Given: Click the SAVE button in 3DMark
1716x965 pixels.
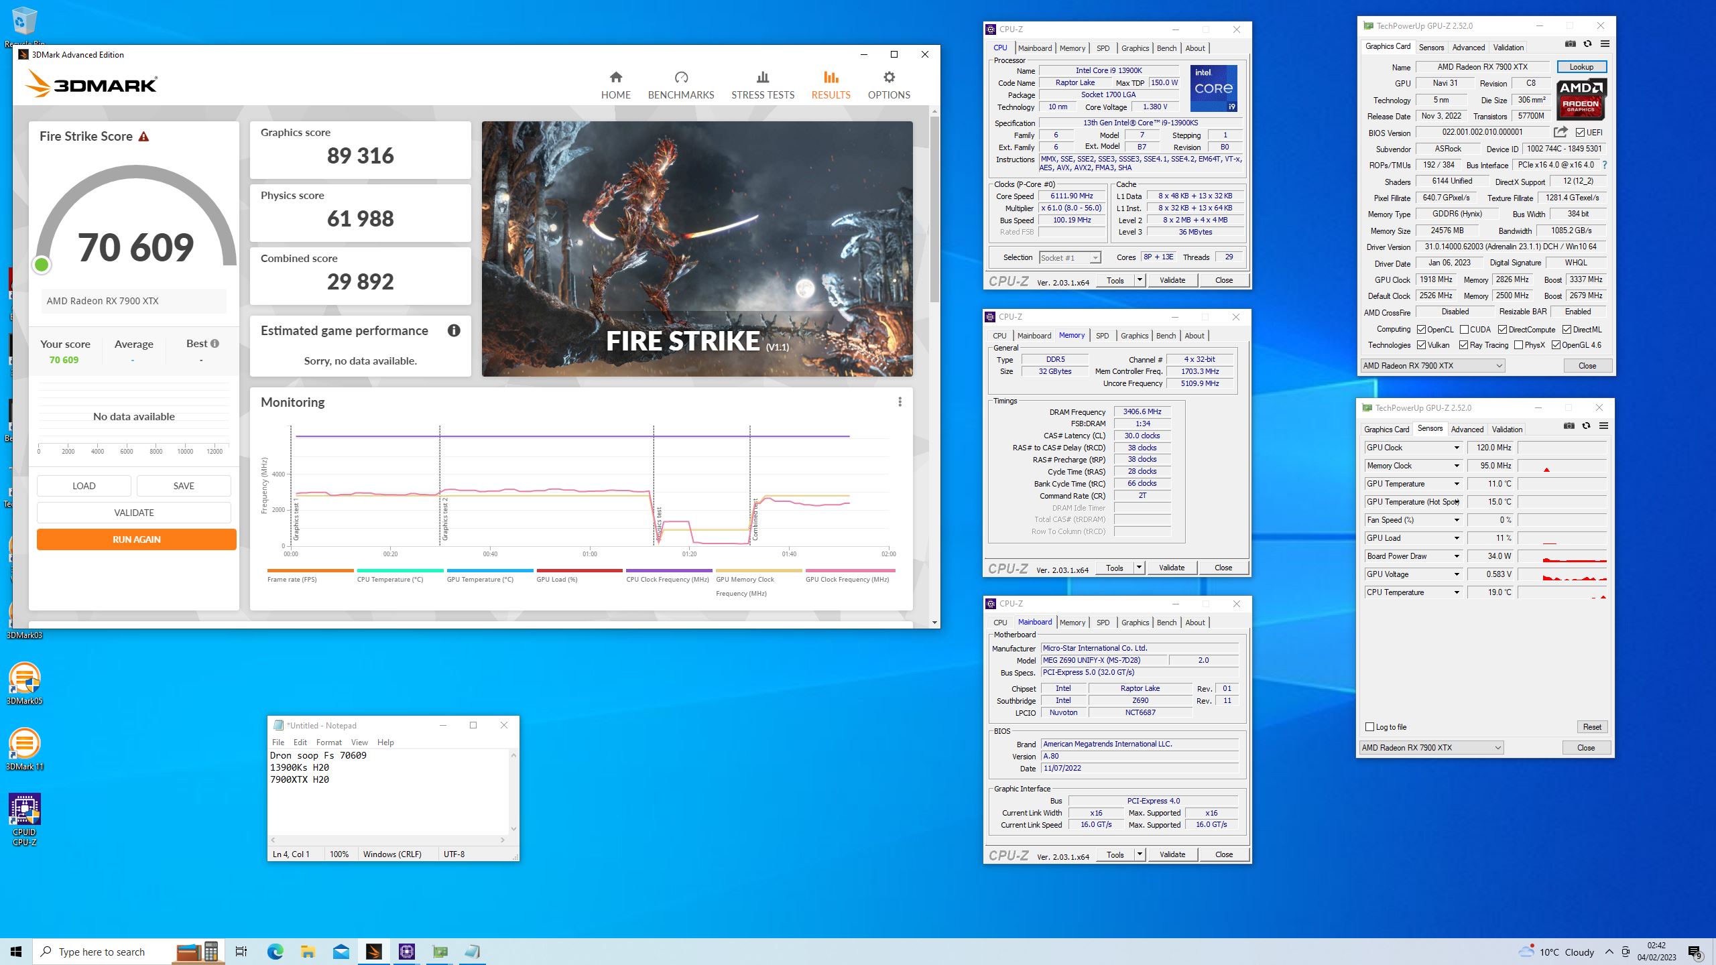Looking at the screenshot, I should click(x=184, y=486).
